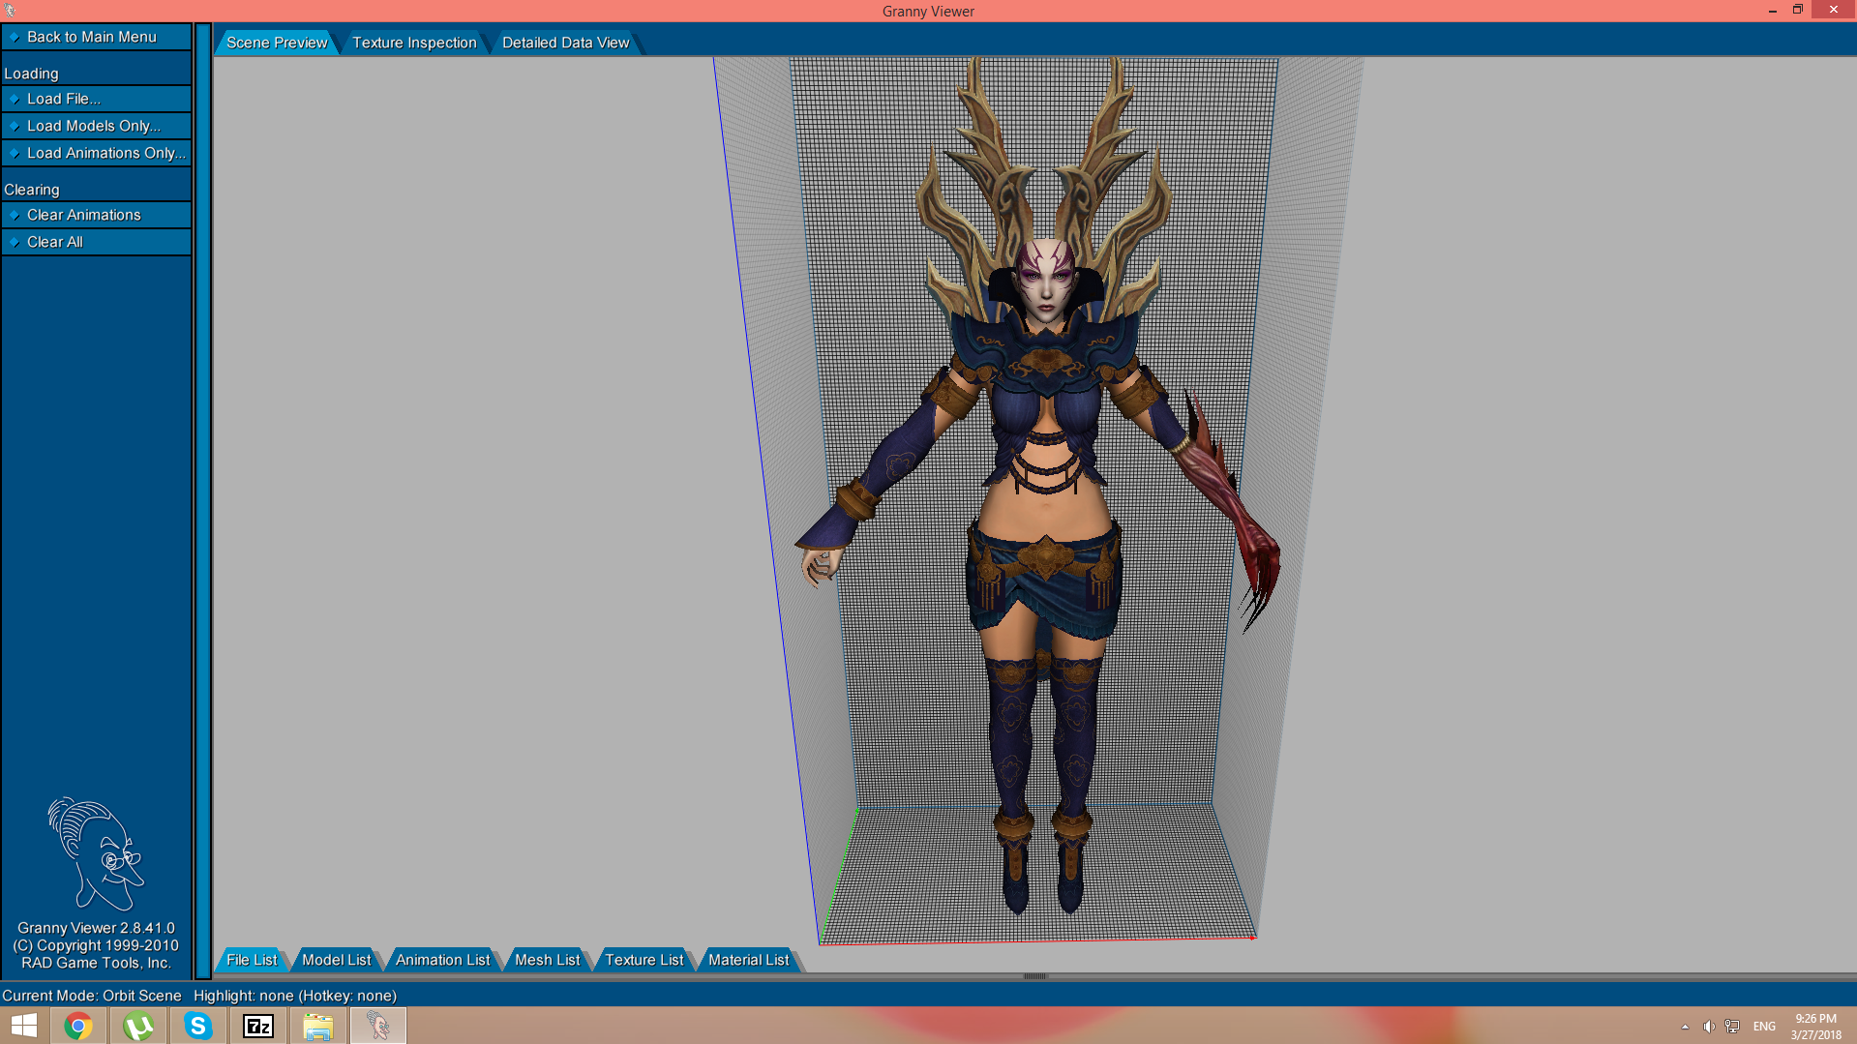Open 7-Zip from the taskbar
This screenshot has height=1044, width=1857.
coord(258,1026)
